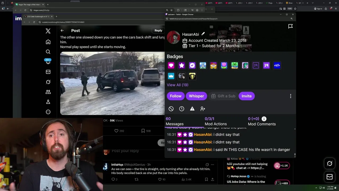Open HasanAbi's profile avatar on viewer card
Viewport: 339px width, 191px height.
[x=173, y=38]
